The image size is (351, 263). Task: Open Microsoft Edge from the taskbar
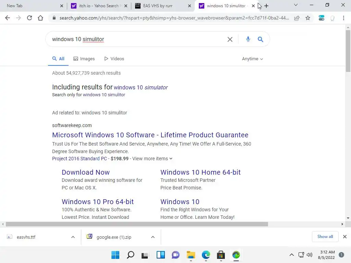(206, 255)
